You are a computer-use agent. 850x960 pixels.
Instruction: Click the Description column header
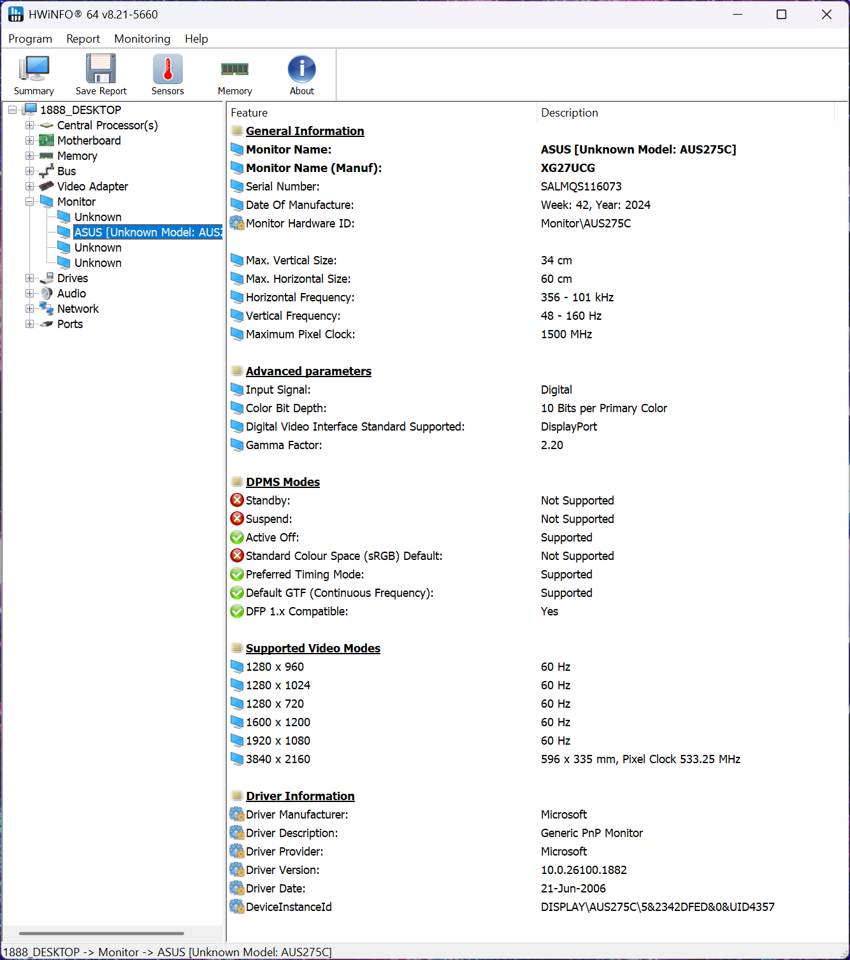pyautogui.click(x=686, y=113)
